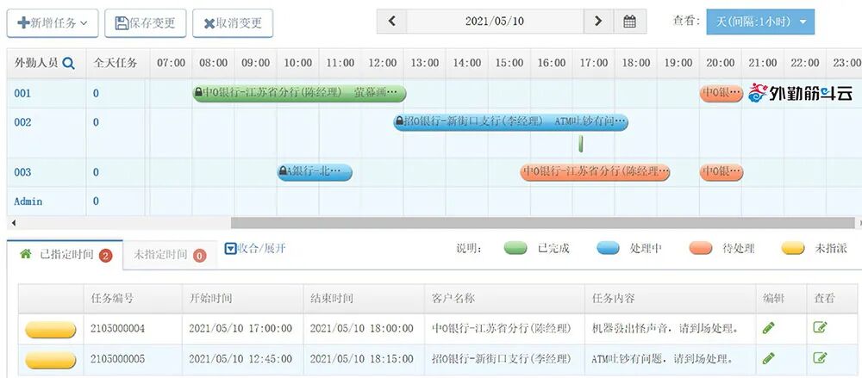This screenshot has width=862, height=378.
Task: Toggle 收合/展开 collapse expand
Action: click(255, 248)
